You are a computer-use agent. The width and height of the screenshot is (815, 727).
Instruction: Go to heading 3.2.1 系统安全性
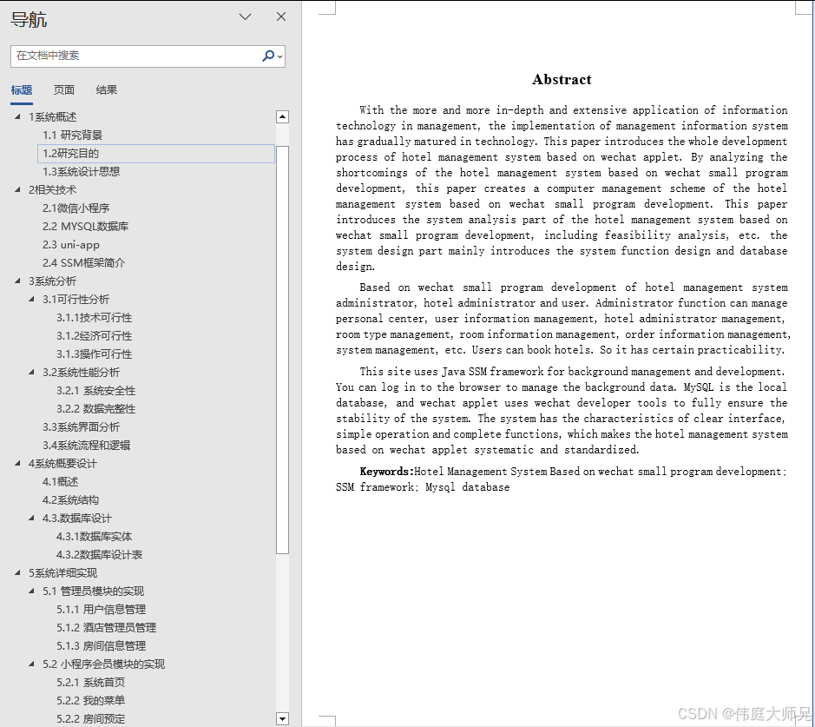click(x=95, y=391)
